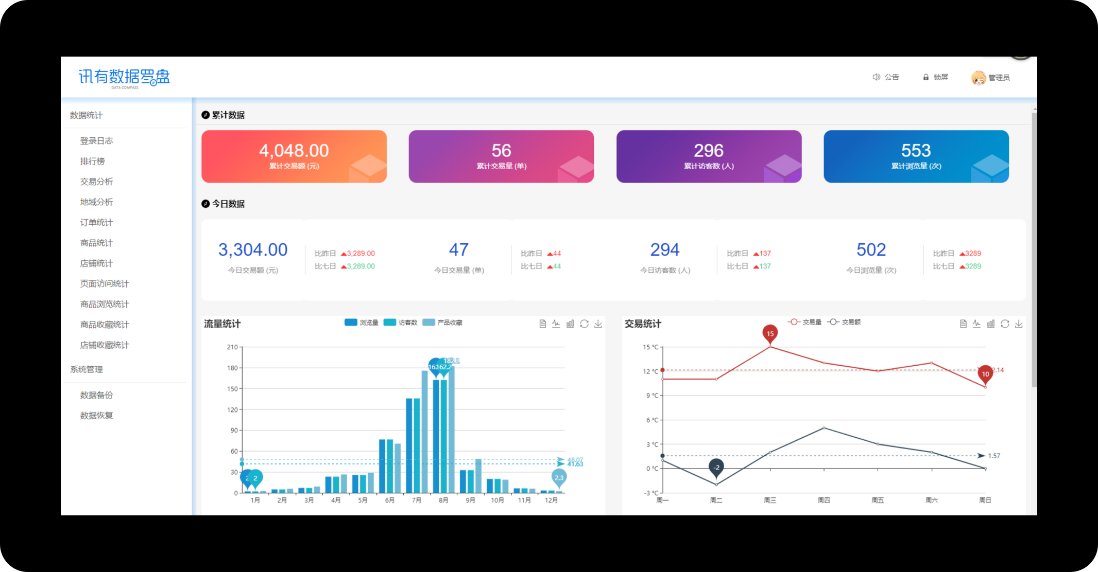Go to 交易分析 page
1098x572 pixels.
tap(96, 182)
